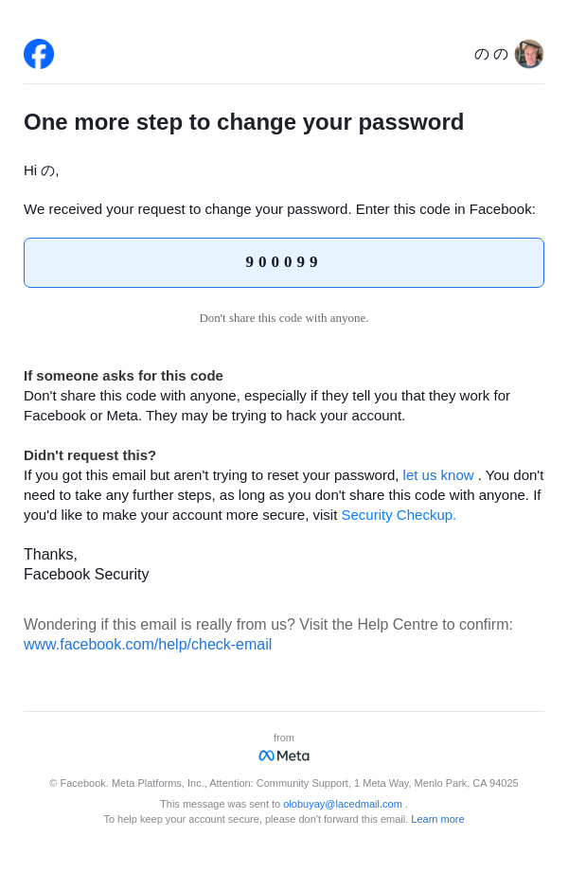Visit the facebook.com/help/check-email link
This screenshot has height=872, width=568.
148,645
